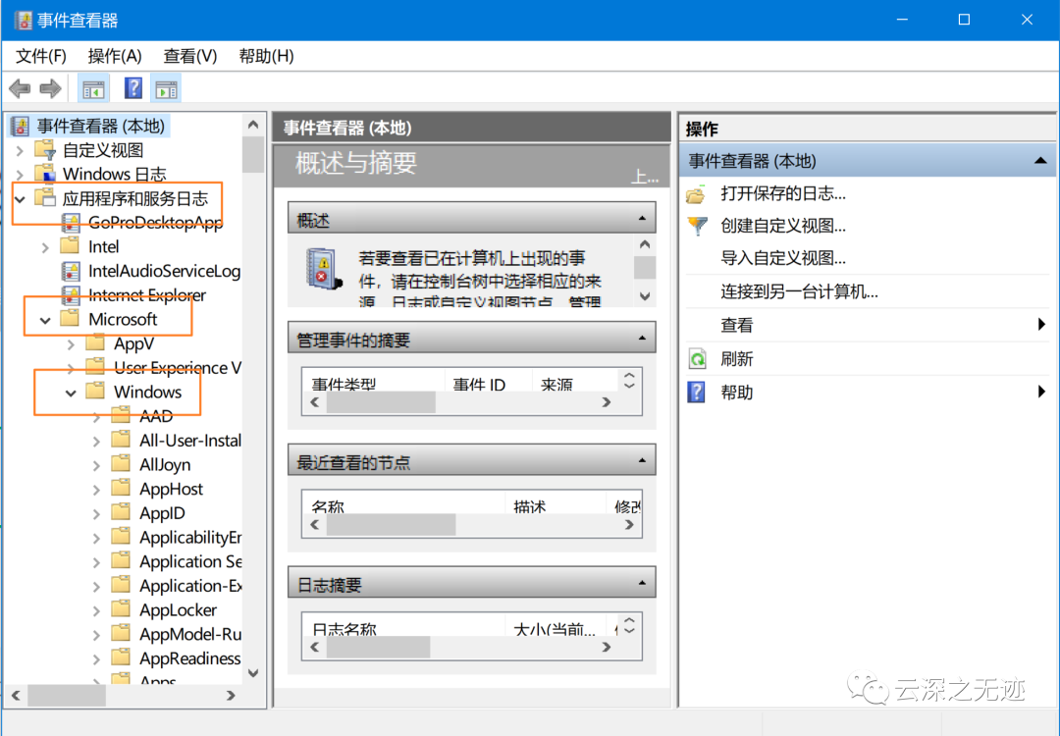切换显示/隐藏控制台树工具栏图标

pyautogui.click(x=93, y=87)
